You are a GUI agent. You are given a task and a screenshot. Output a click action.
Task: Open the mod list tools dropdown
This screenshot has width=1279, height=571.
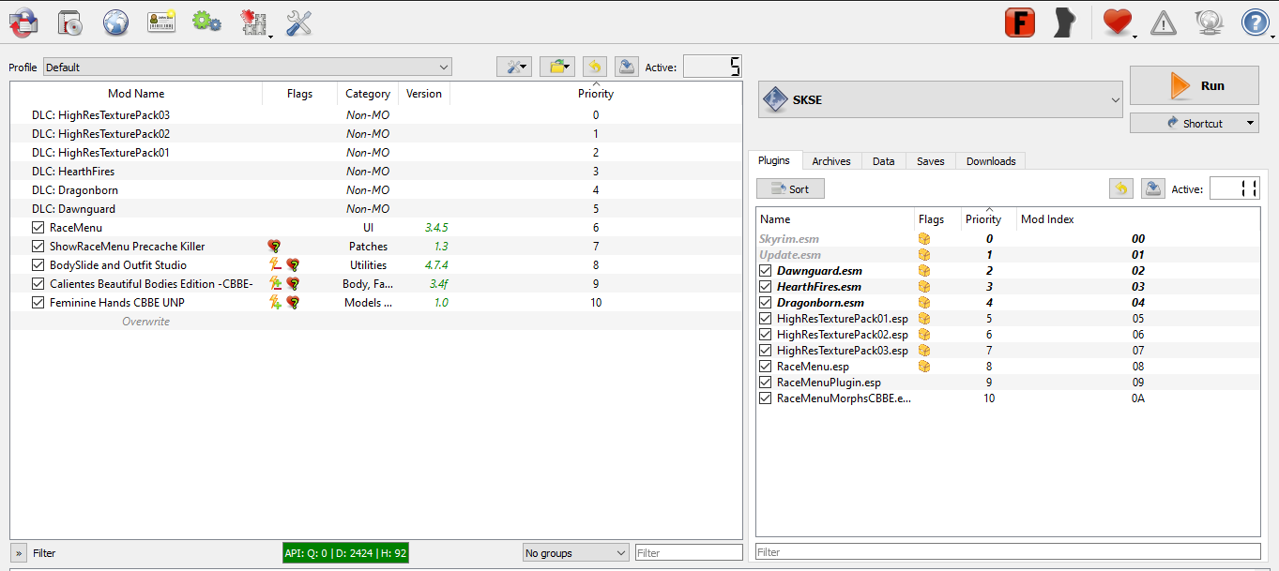pyautogui.click(x=514, y=67)
